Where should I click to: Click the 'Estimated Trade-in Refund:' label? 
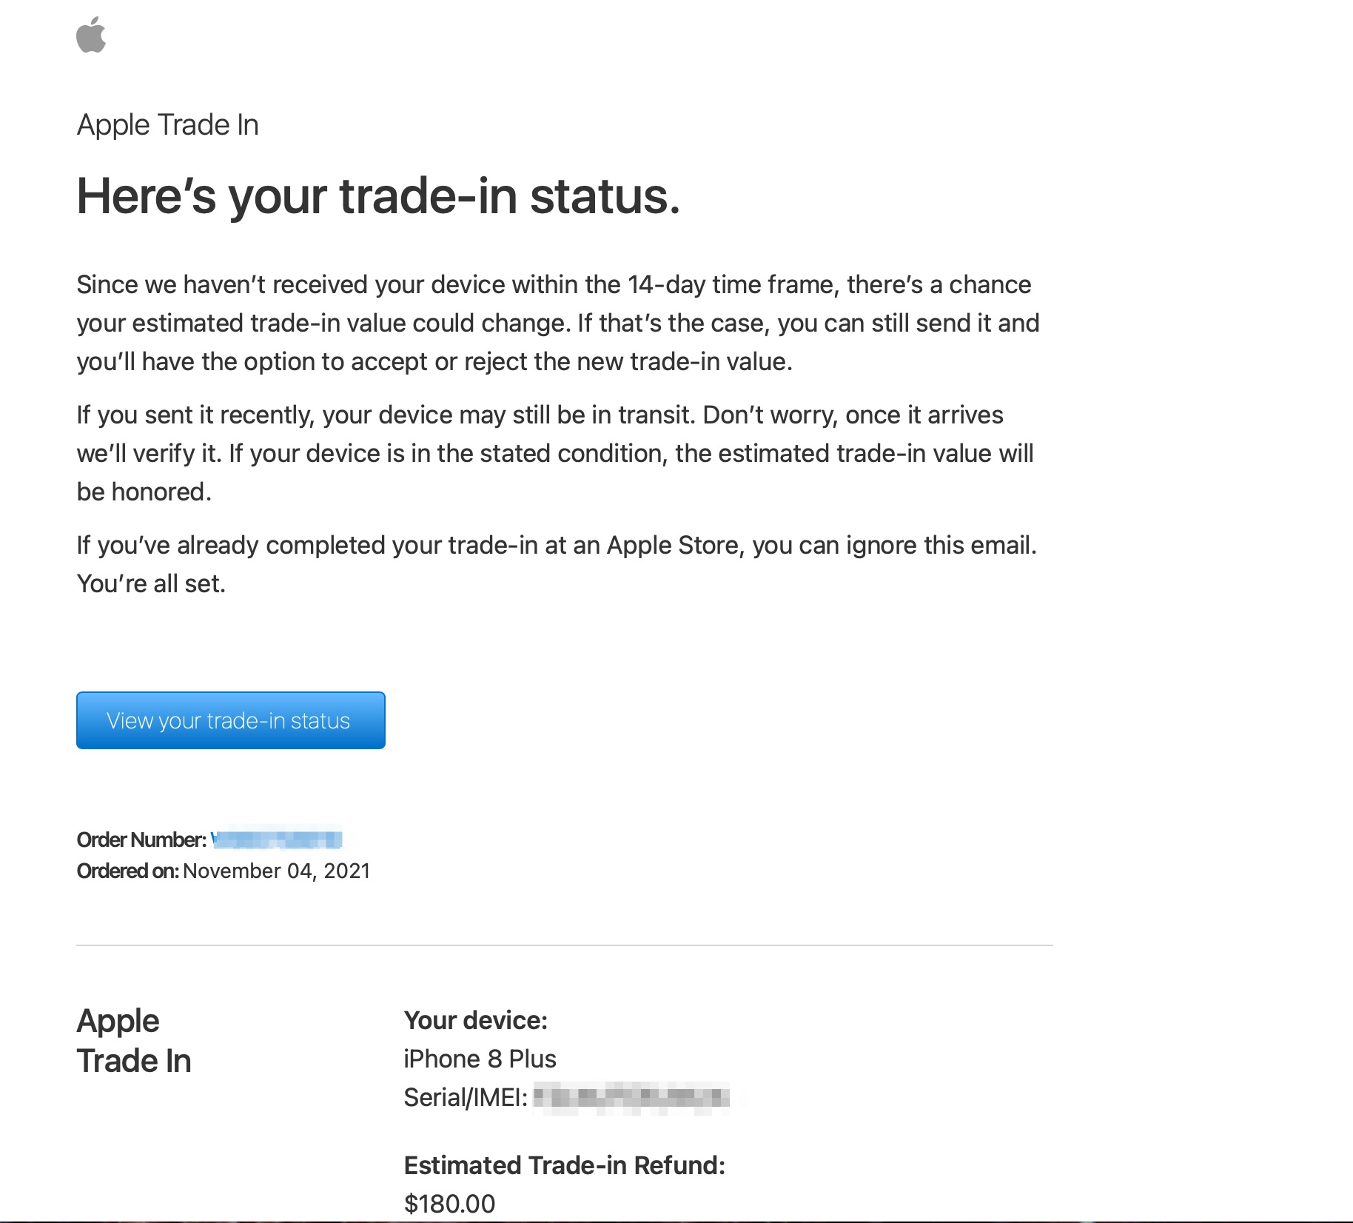pyautogui.click(x=565, y=1165)
